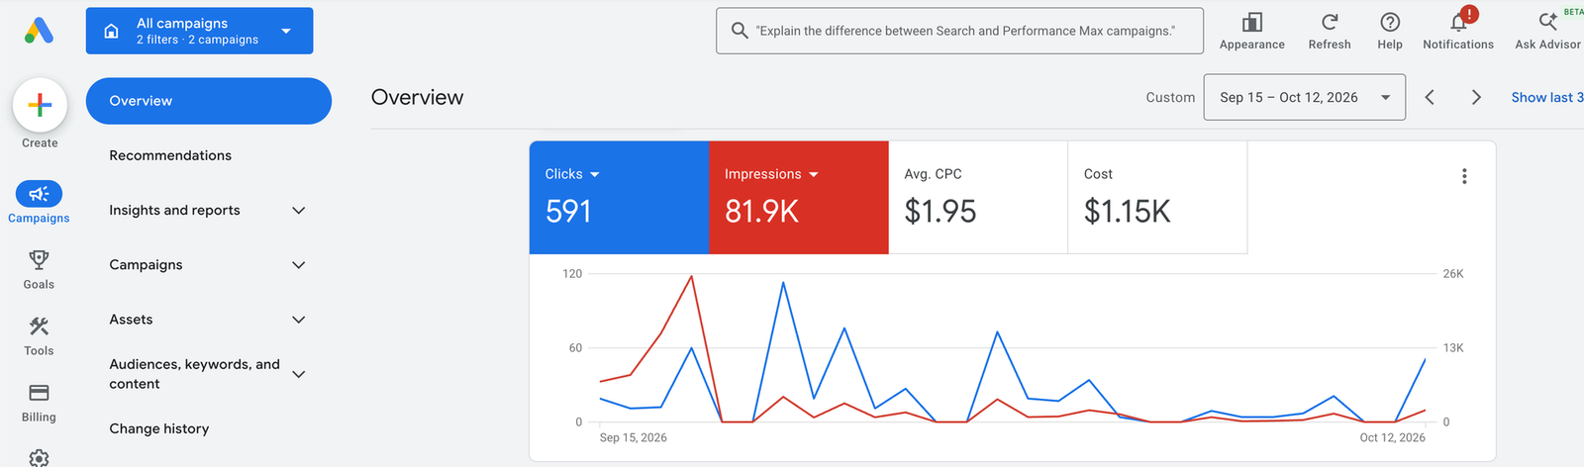The height and width of the screenshot is (467, 1584).
Task: Click the 120 left axis label
Action: pyautogui.click(x=572, y=274)
